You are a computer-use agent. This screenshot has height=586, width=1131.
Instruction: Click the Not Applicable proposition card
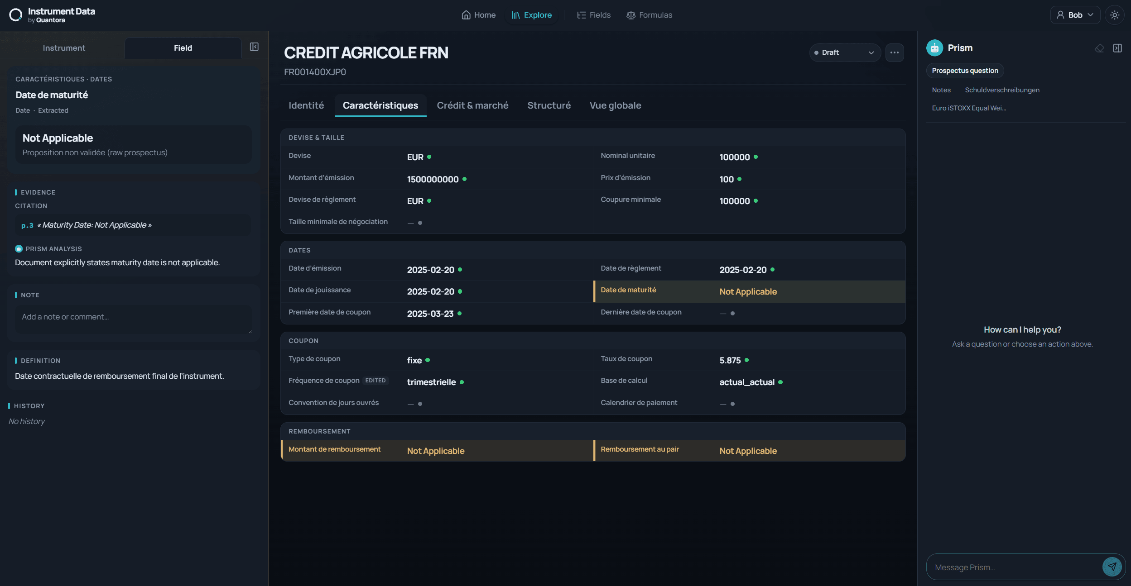coord(133,144)
